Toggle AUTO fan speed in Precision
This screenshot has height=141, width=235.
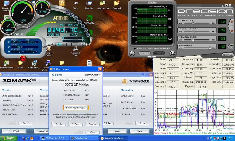(231, 47)
